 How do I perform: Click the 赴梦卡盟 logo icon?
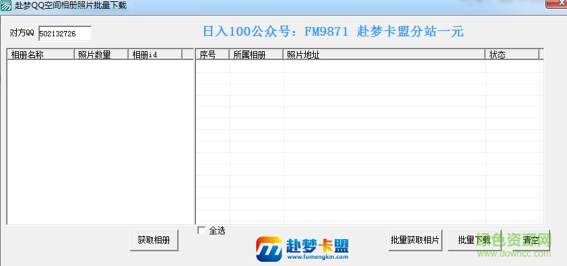[x=269, y=249]
